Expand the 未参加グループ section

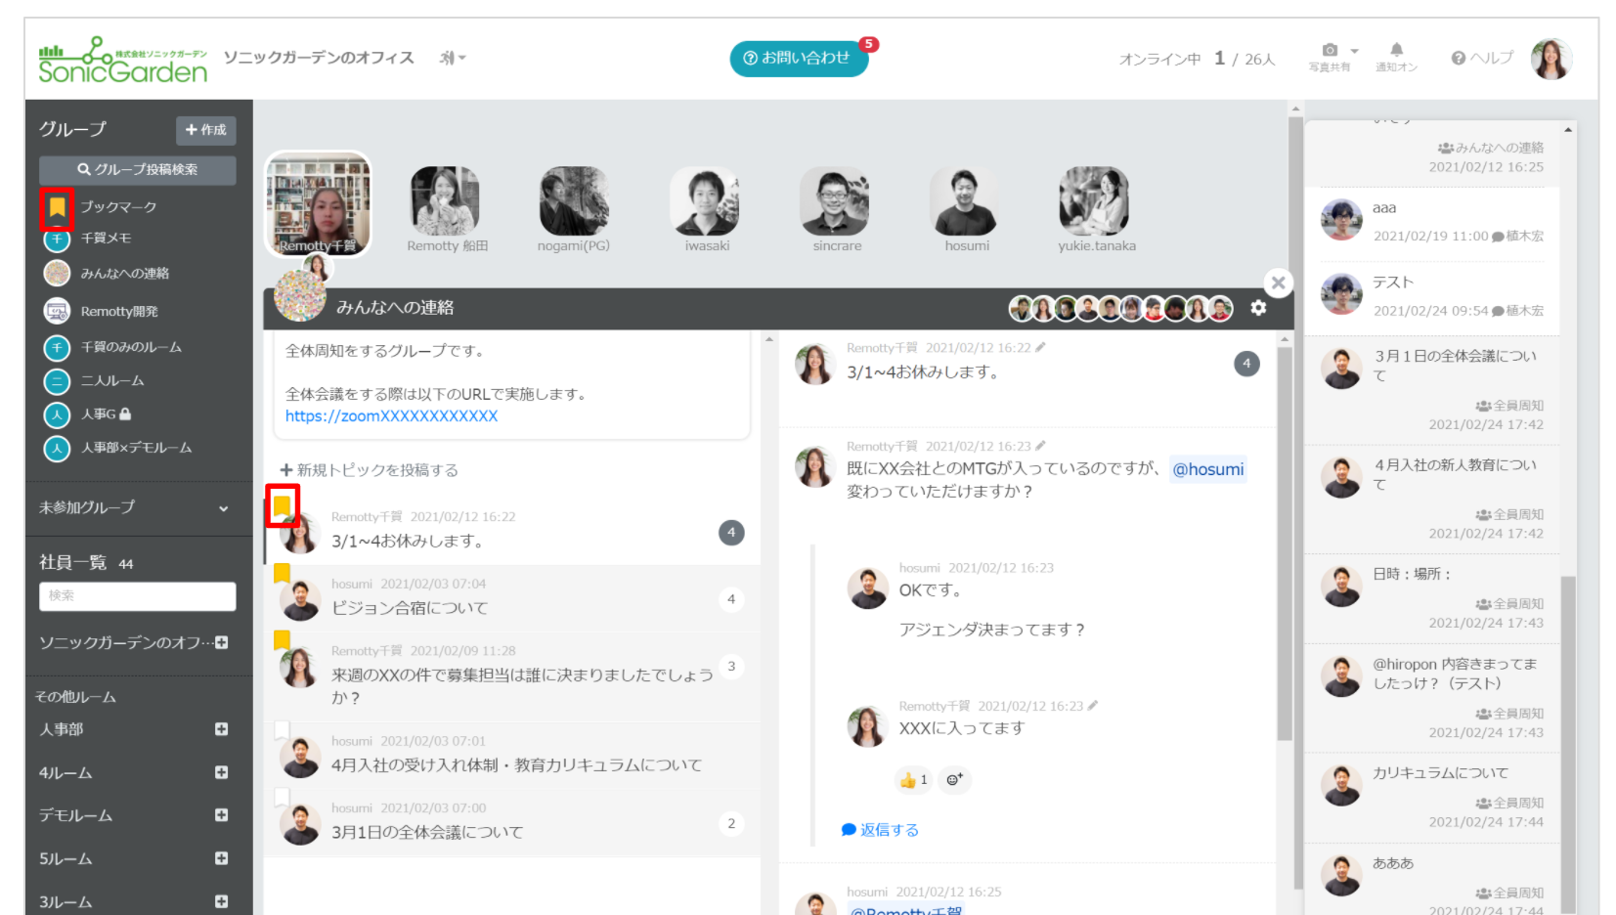[x=223, y=508]
